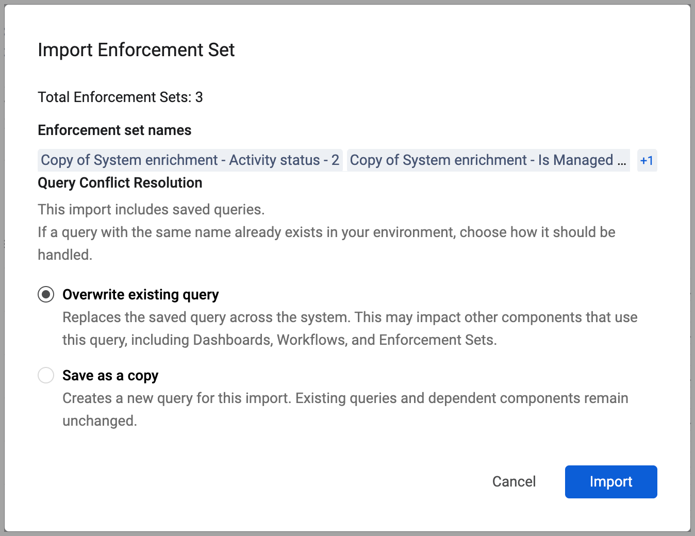This screenshot has width=695, height=536.
Task: Click the Total Enforcement Sets: 3 text
Action: (x=120, y=97)
